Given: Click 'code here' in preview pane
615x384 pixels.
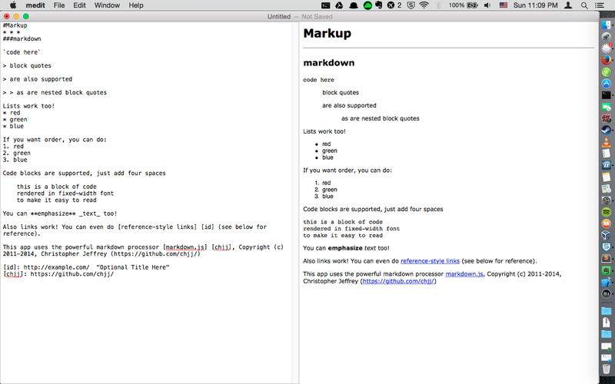Looking at the screenshot, I should [x=318, y=80].
